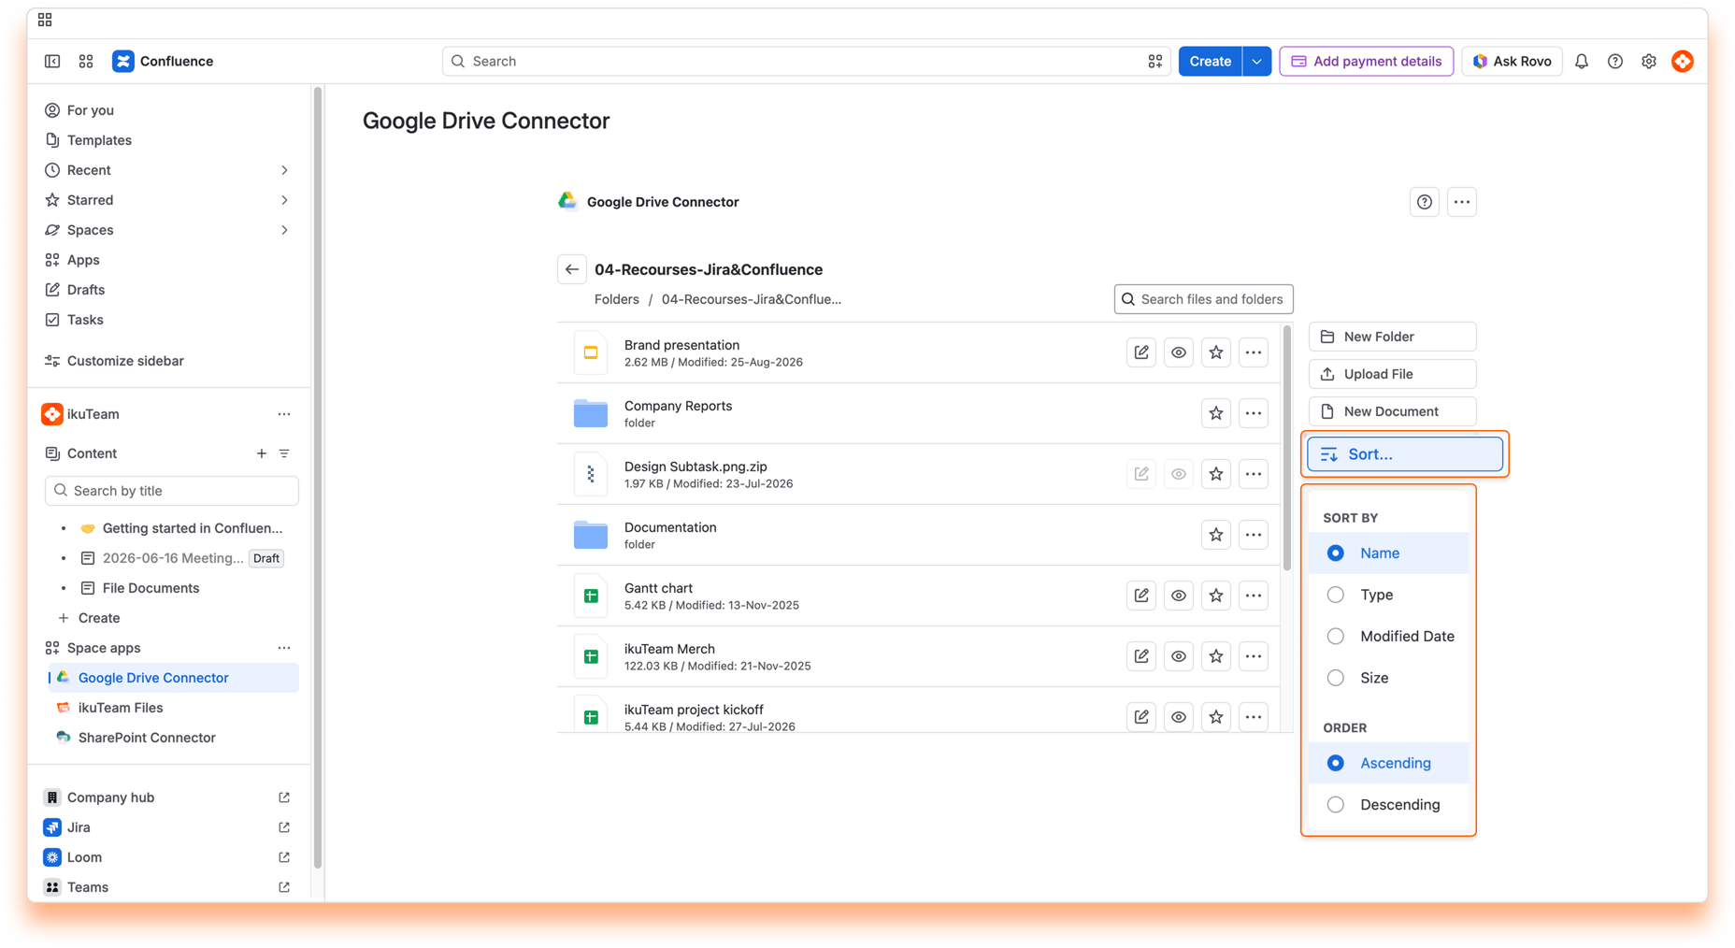Open the help question mark in top bar

1615,61
